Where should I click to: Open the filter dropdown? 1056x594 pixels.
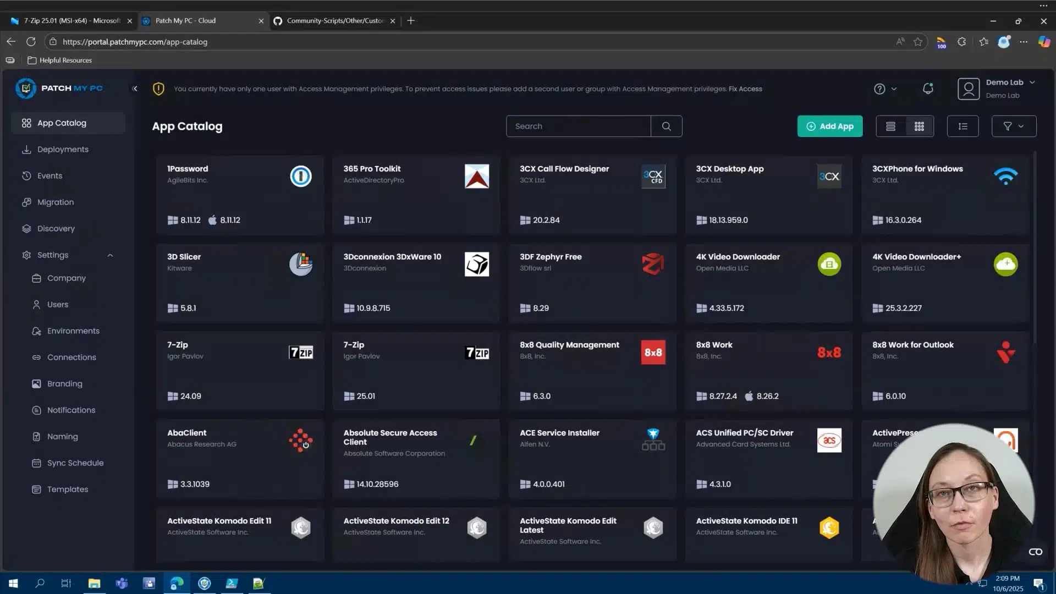(1013, 126)
